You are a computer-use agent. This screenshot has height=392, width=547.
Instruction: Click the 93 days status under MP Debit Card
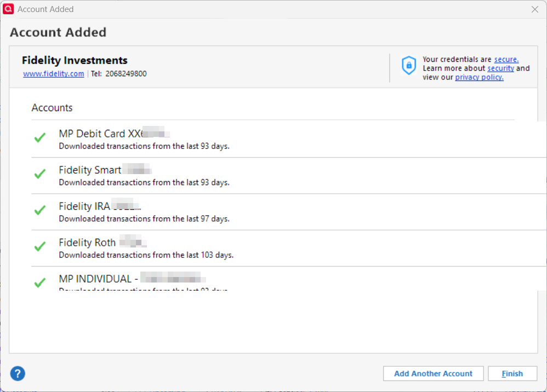[x=144, y=146]
